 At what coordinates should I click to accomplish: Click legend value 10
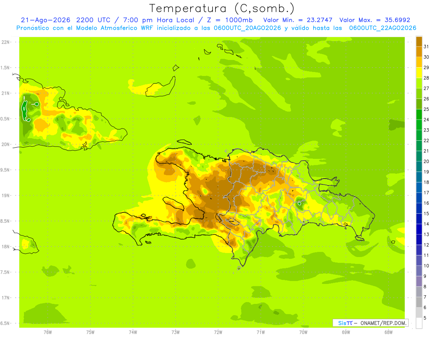(x=427, y=266)
